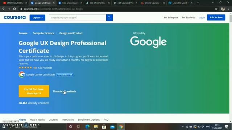
Task: Open the Chrome profile avatar
Action: coord(223,9)
